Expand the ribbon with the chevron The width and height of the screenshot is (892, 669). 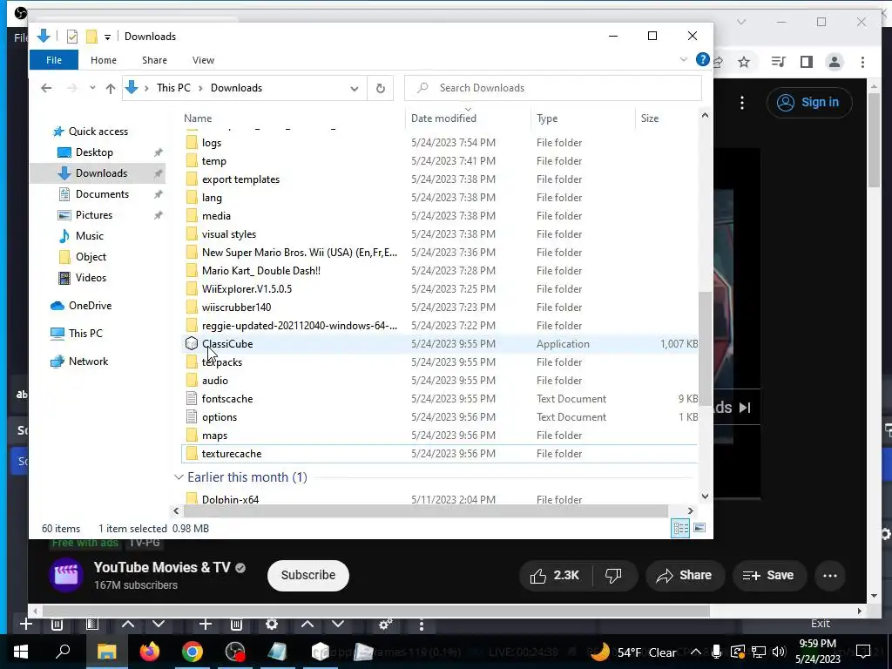[x=684, y=60]
